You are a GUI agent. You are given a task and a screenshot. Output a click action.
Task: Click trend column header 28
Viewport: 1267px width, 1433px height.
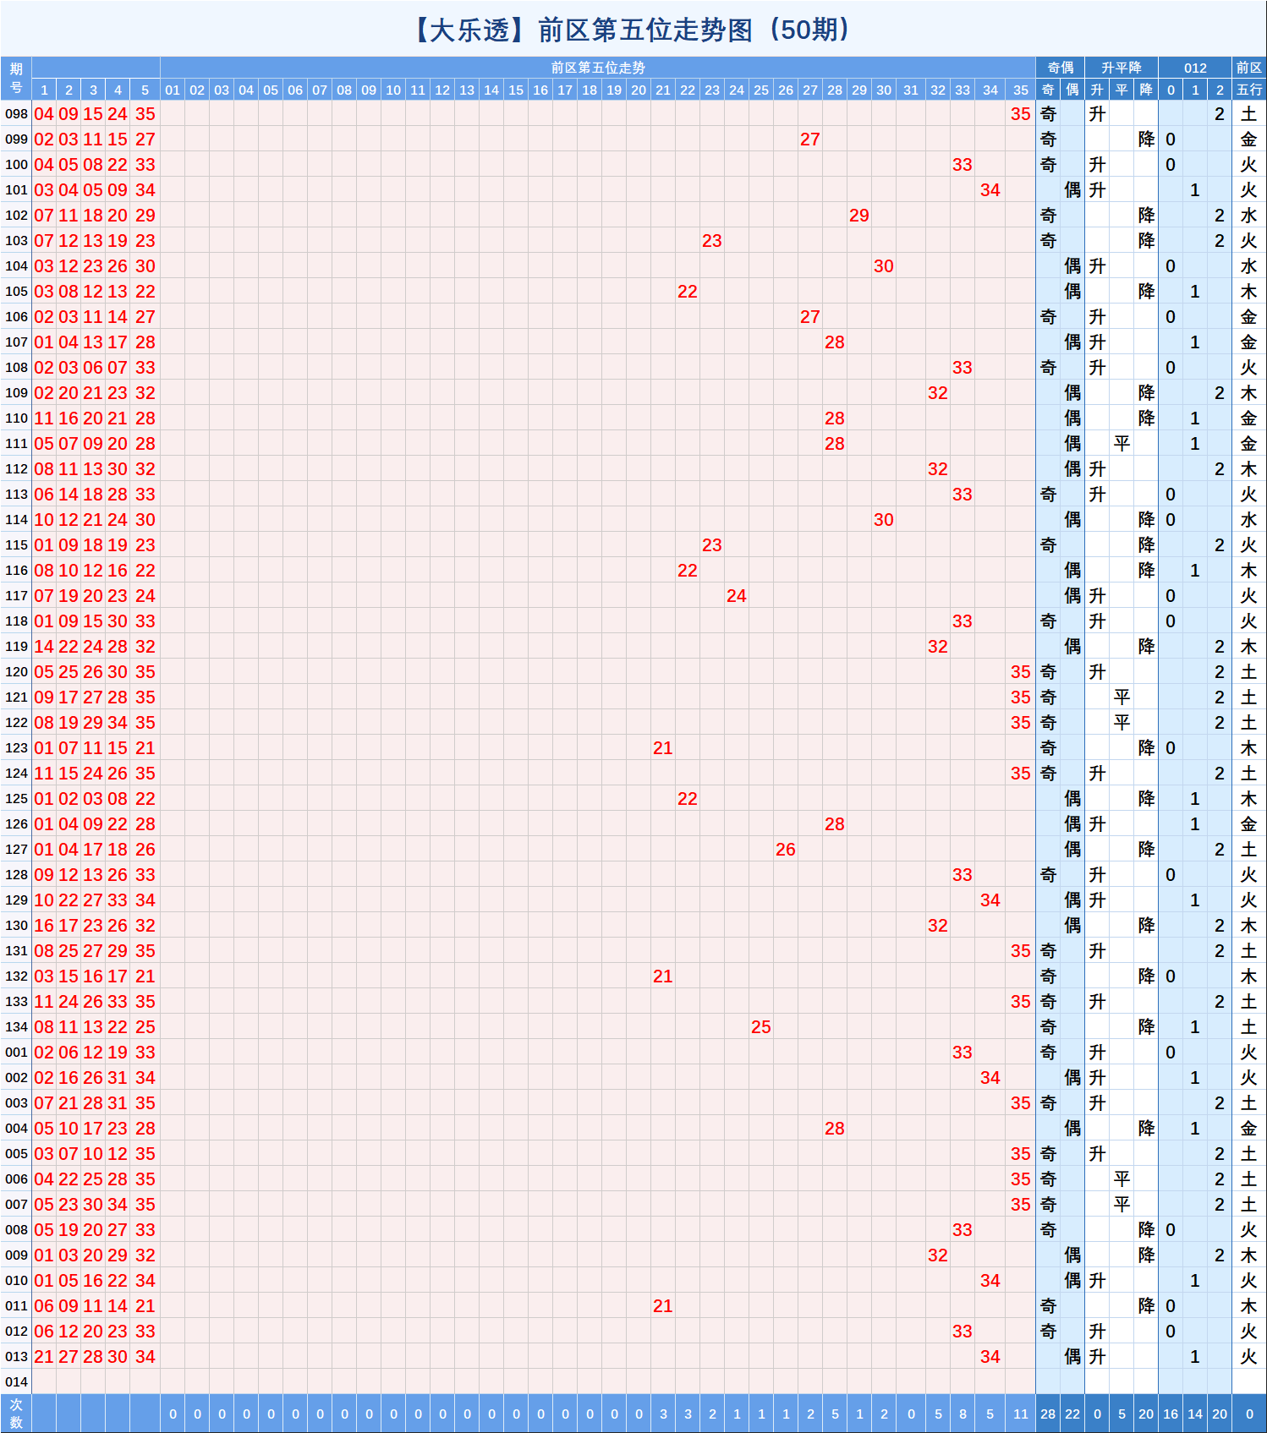[835, 90]
